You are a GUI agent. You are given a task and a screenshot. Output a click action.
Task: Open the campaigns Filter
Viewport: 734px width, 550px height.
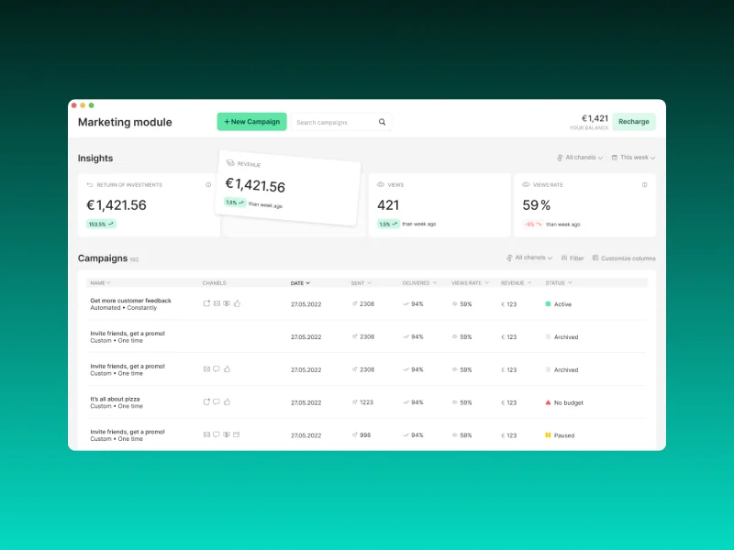pyautogui.click(x=573, y=258)
